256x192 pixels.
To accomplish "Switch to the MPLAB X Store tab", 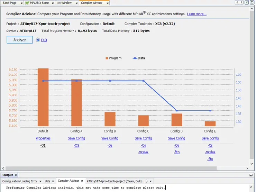I will (x=39, y=3).
